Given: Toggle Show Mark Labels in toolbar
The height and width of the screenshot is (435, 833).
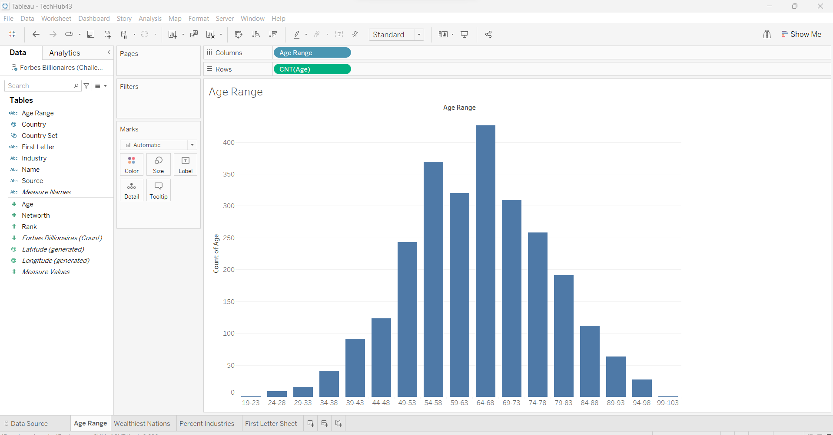Looking at the screenshot, I should click(x=339, y=35).
